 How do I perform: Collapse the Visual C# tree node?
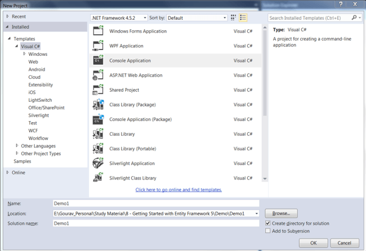(17, 46)
